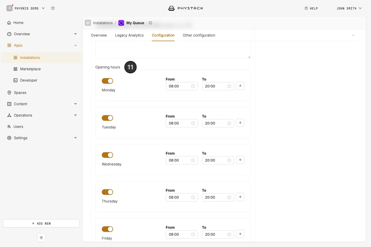
Task: Expand the Settings sidebar section
Action: 41,138
